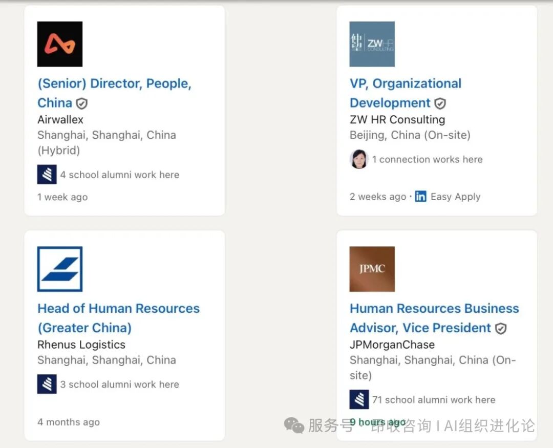The image size is (553, 448).
Task: Click the connection's profile photo
Action: coord(359,159)
